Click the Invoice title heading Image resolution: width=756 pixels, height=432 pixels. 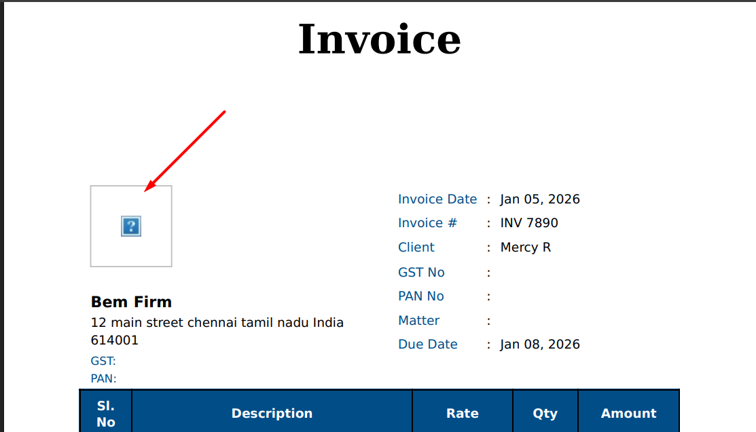pyautogui.click(x=379, y=39)
